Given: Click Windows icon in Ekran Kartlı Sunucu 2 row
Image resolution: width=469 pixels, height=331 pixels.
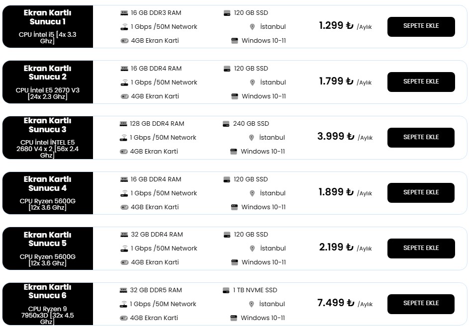Looking at the screenshot, I should point(235,96).
